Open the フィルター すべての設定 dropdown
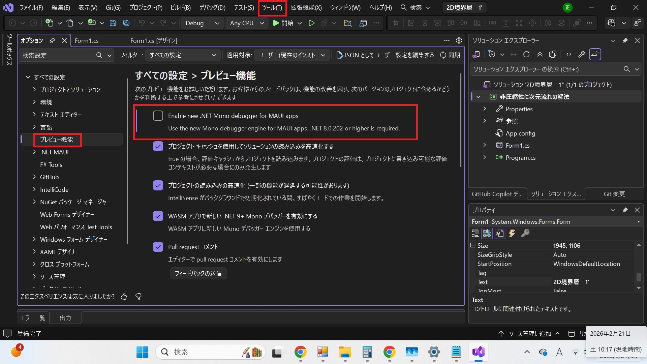 click(x=183, y=55)
